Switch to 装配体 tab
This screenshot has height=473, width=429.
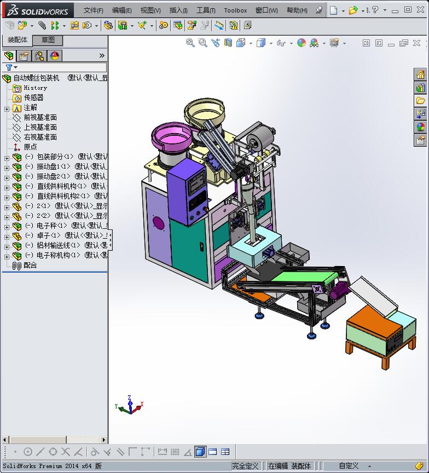coord(17,40)
